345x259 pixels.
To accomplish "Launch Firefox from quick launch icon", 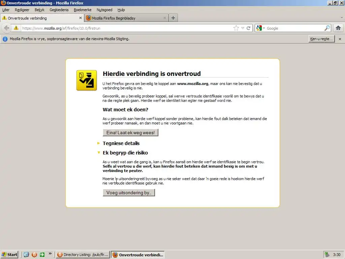I will click(34, 255).
